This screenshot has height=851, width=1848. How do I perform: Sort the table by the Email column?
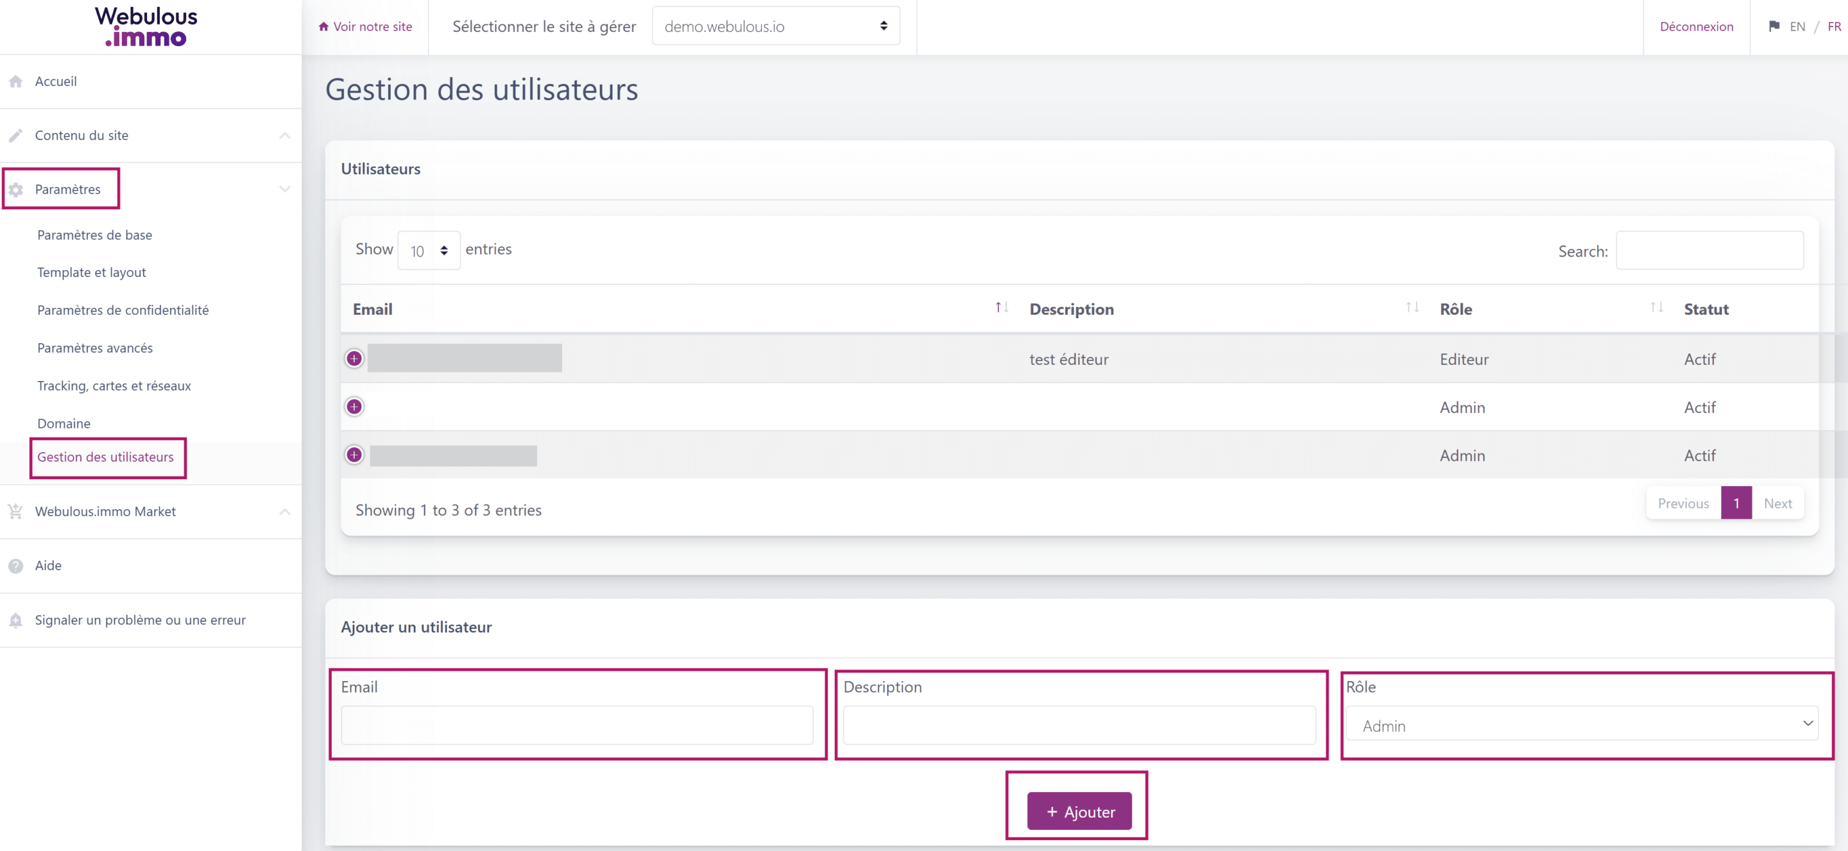tap(1002, 308)
